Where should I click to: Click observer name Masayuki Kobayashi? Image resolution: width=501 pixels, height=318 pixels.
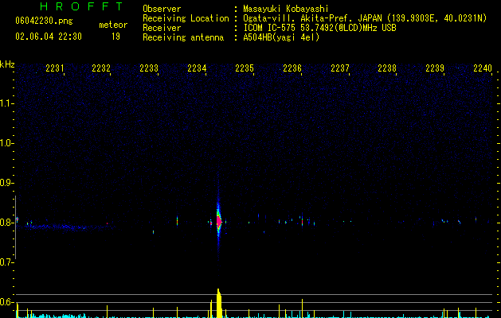pyautogui.click(x=286, y=9)
